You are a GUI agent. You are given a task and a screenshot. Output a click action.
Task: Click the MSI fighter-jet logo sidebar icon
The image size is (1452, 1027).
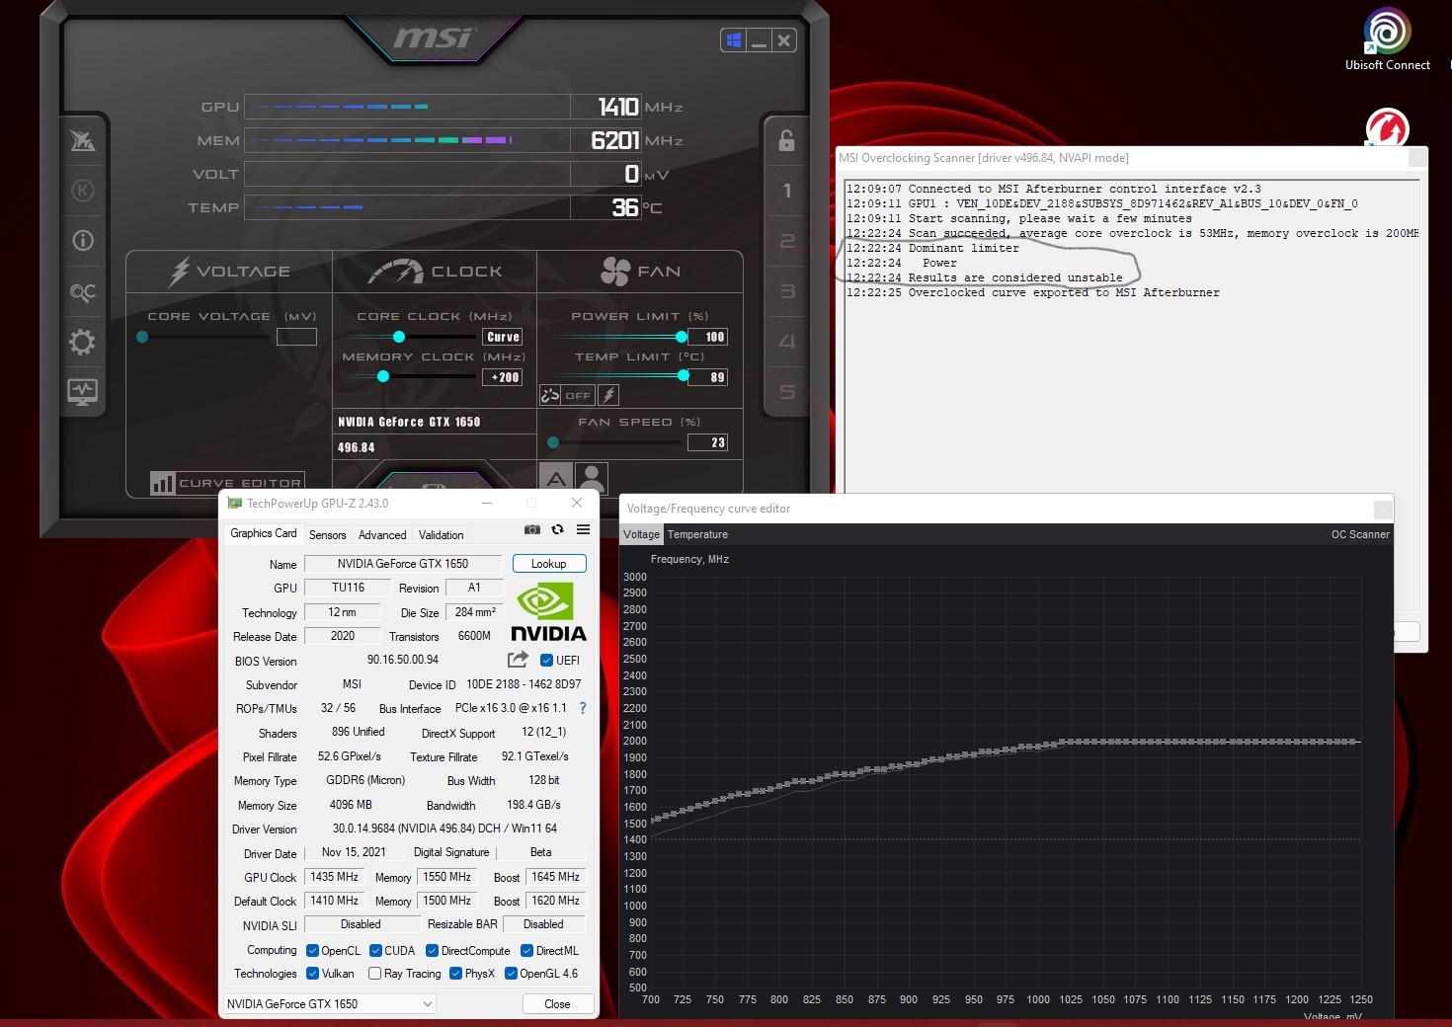point(83,141)
